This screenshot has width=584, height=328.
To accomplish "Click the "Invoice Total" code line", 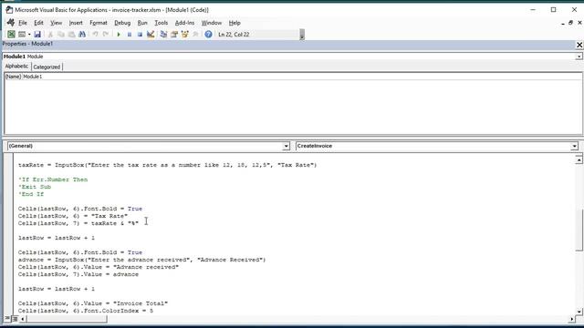I will [x=93, y=303].
